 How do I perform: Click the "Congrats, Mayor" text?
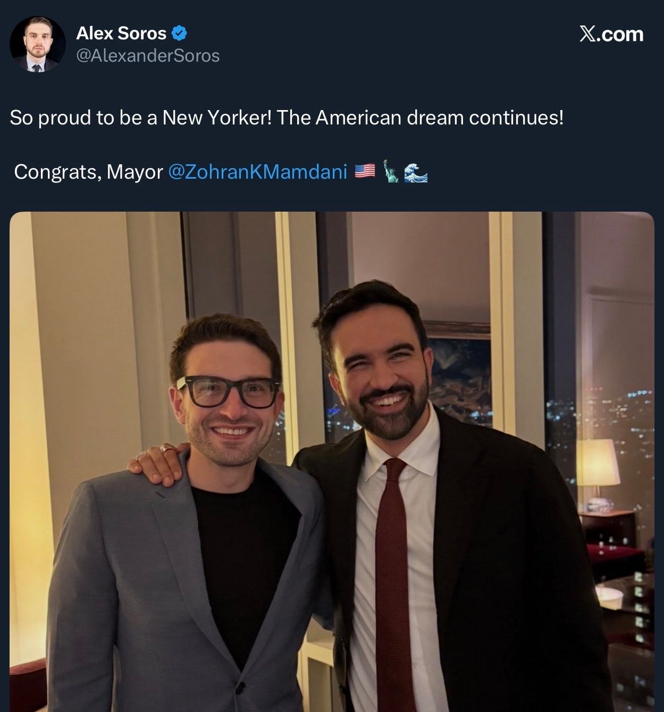coord(88,172)
